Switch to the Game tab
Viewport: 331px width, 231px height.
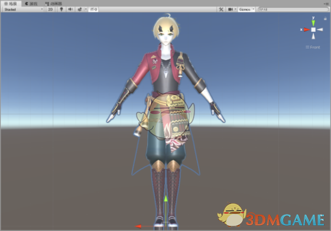31,4
